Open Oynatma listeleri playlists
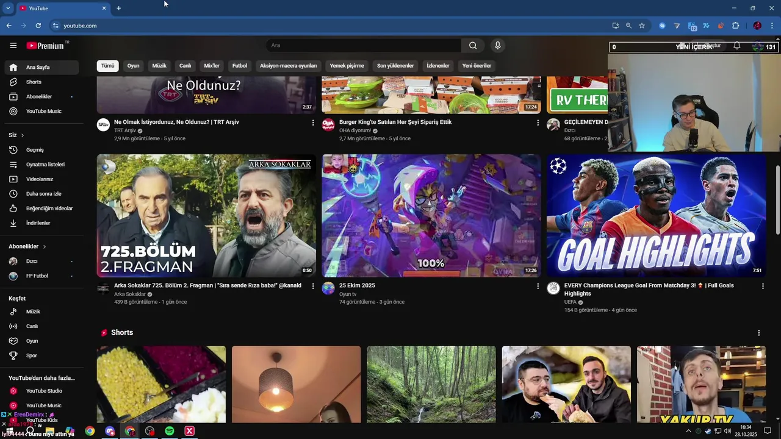Image resolution: width=781 pixels, height=439 pixels. point(41,165)
